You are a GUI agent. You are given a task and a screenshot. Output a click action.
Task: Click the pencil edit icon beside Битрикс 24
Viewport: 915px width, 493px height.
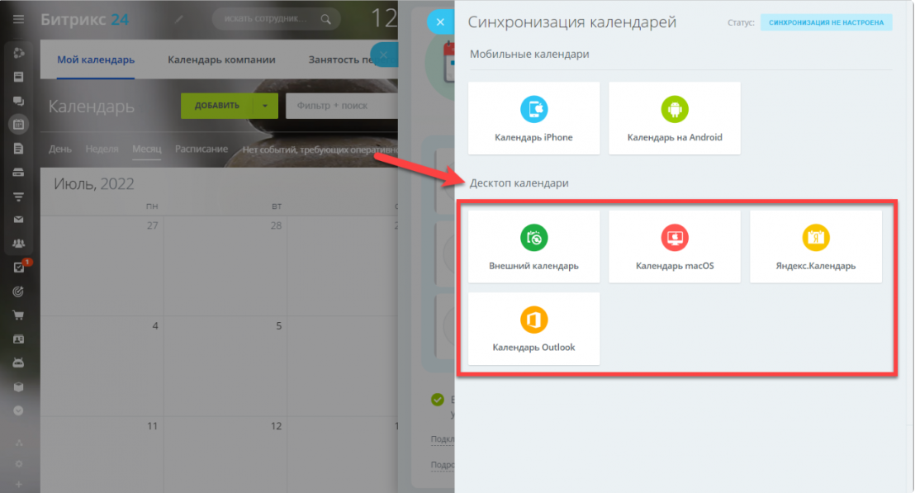point(178,19)
